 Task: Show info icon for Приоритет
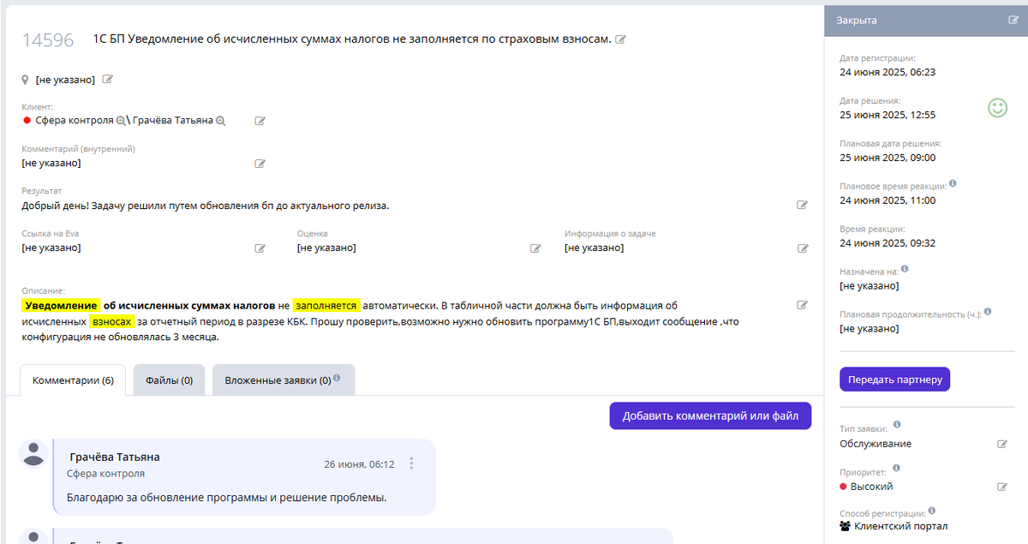[x=896, y=468]
